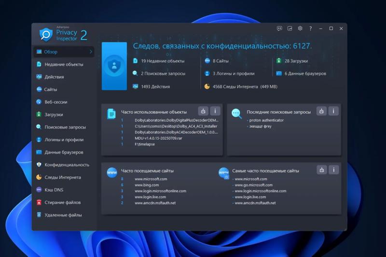Click the Privacy Inspector shield logo
The image size is (386, 257).
[46, 34]
